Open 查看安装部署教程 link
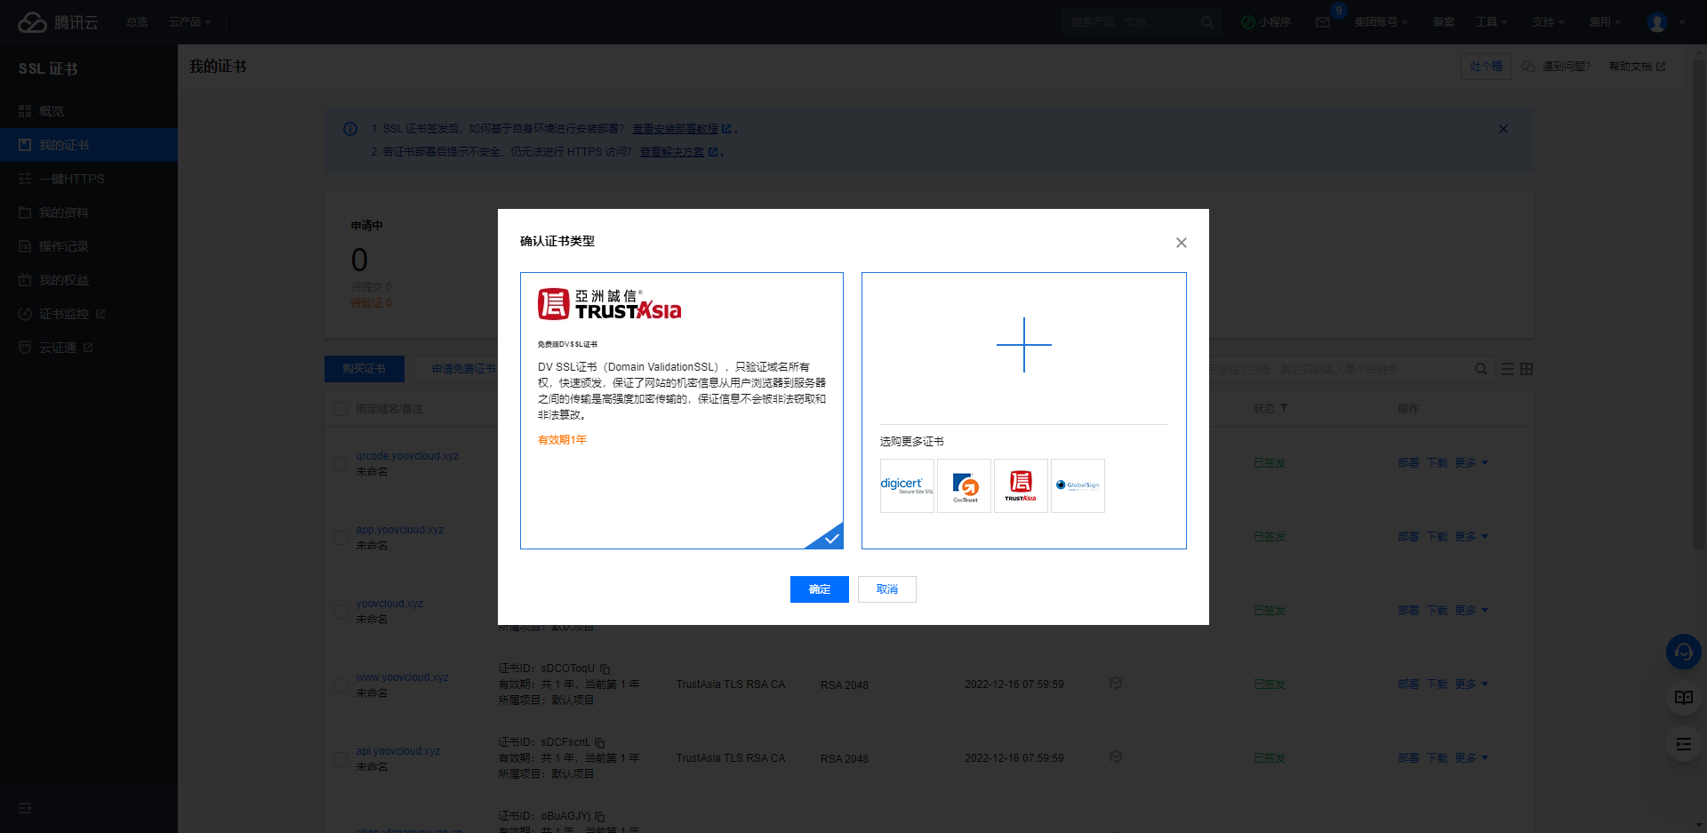 pos(681,129)
